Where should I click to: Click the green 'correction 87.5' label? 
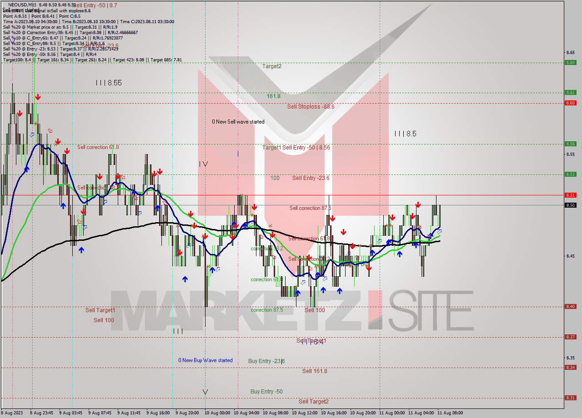click(266, 310)
